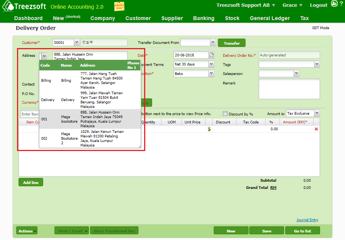
Task: Delete line with red X icon
Action: click(x=316, y=129)
